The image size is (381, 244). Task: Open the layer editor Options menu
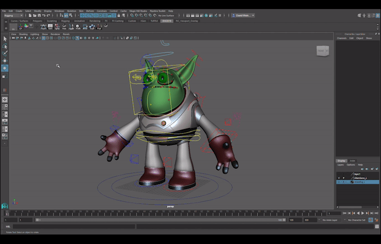(x=351, y=165)
